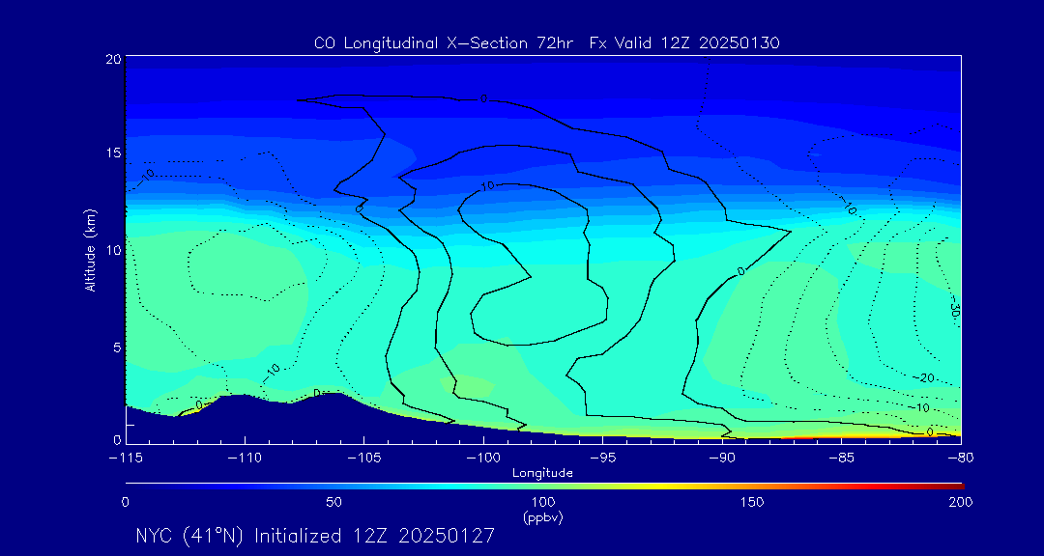Click the longitude tick label "-110"
The image size is (1044, 556).
point(245,459)
